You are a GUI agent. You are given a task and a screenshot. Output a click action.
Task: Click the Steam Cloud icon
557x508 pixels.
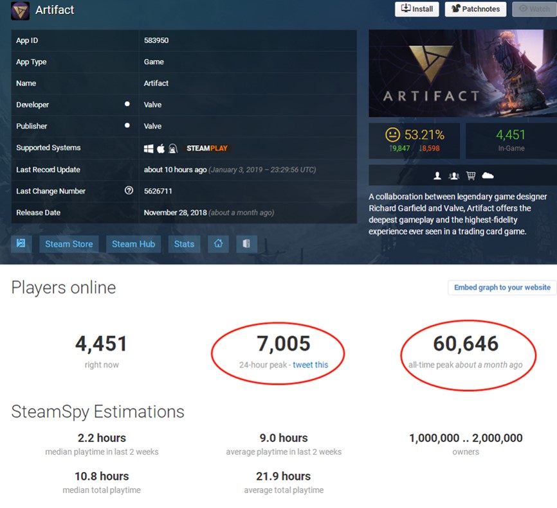point(488,175)
